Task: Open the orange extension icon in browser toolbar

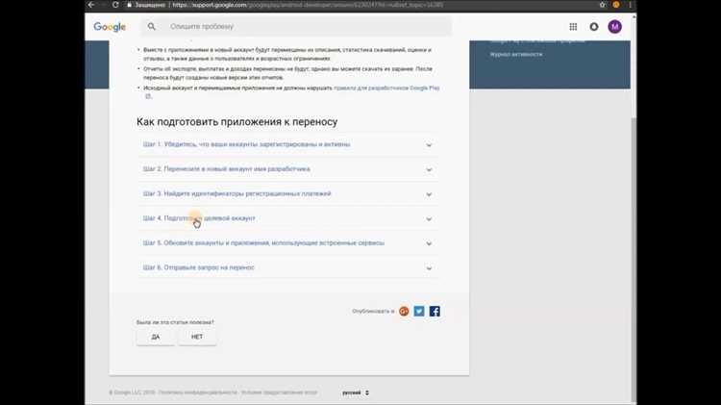Action: coord(616,5)
